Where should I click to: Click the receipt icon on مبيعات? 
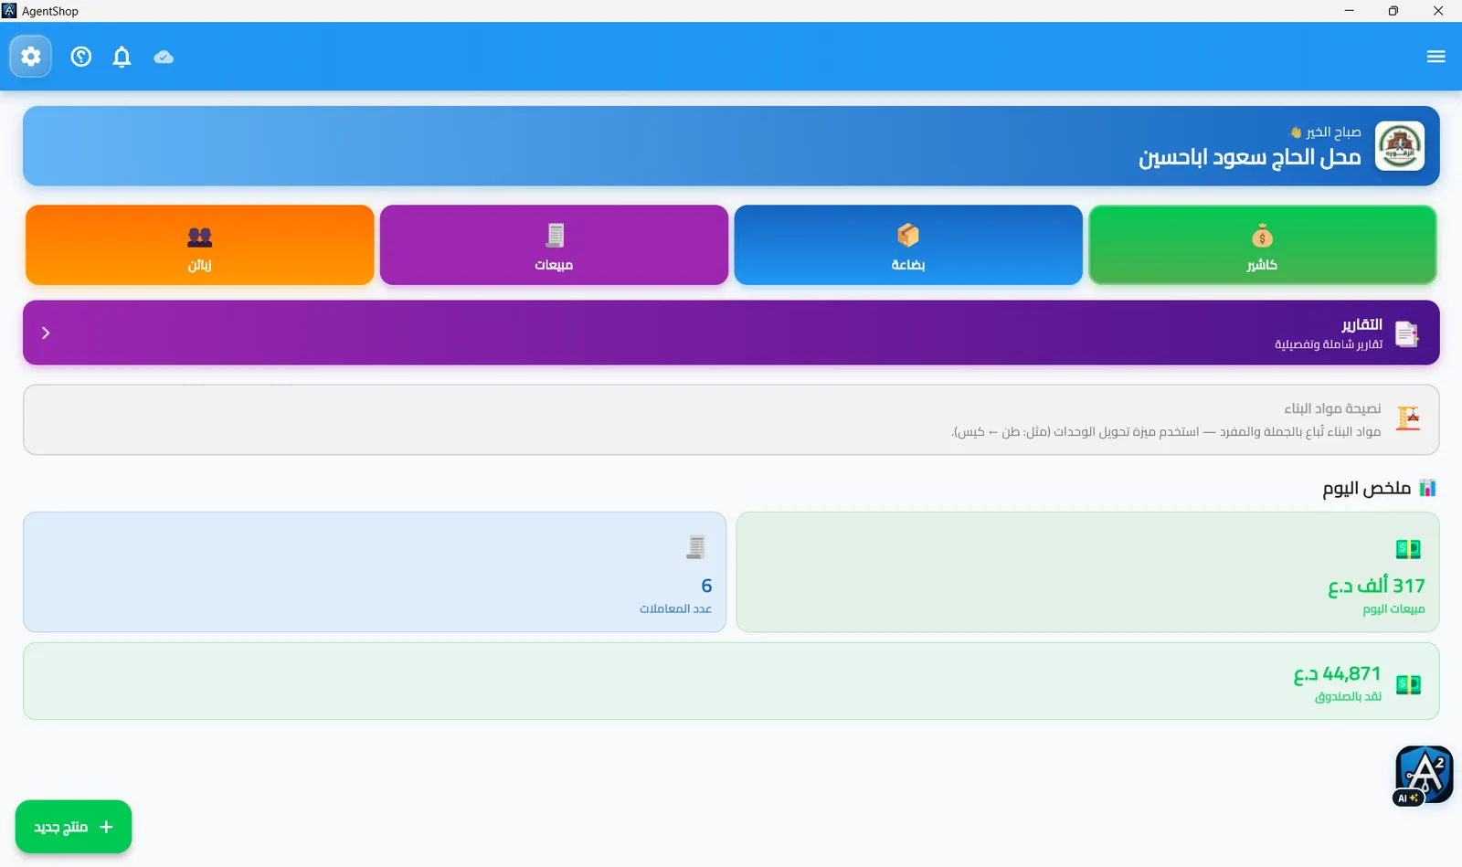tap(555, 236)
